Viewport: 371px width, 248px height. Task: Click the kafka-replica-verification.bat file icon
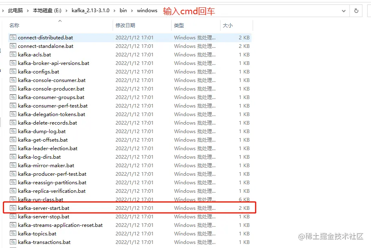tap(13, 190)
